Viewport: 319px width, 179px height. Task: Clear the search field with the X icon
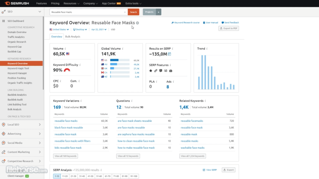(x=125, y=12)
